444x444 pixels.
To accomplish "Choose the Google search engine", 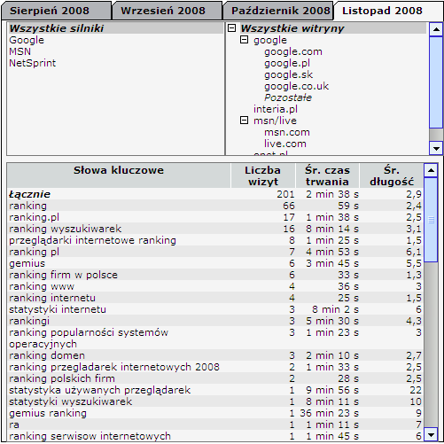I will [27, 40].
